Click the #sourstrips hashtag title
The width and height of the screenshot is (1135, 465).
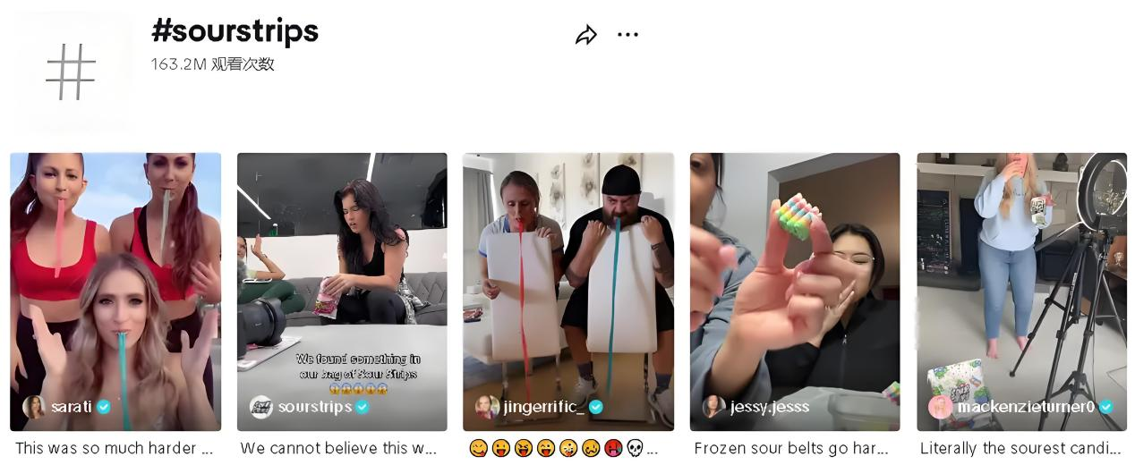pos(235,30)
